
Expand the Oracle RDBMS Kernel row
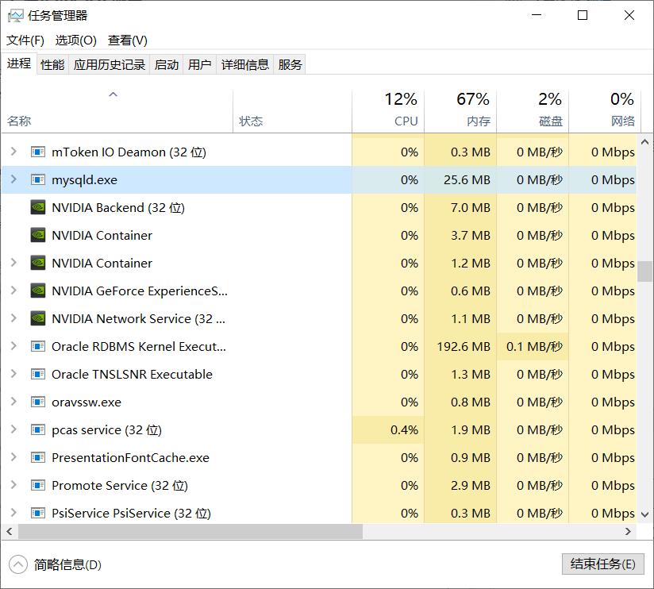click(13, 346)
